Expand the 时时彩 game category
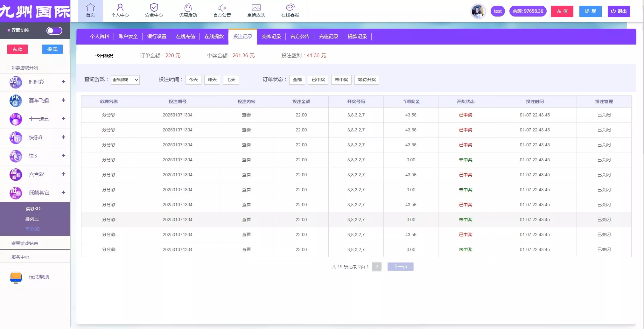The image size is (644, 329). click(63, 82)
